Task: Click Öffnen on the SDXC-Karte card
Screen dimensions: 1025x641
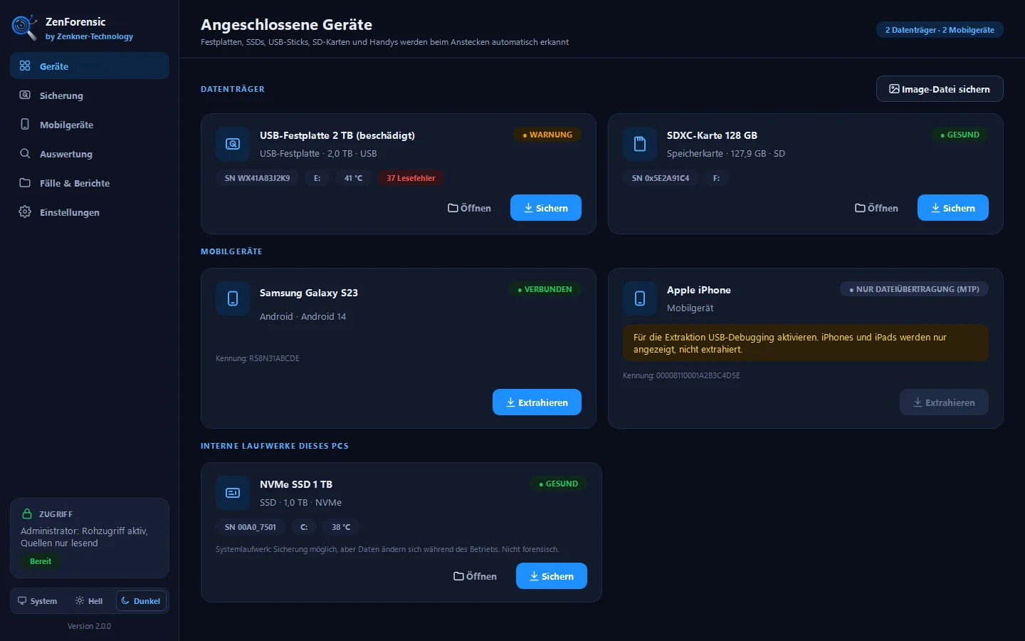Action: click(x=876, y=208)
